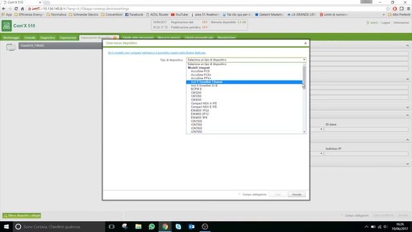Open the Facebook bookmark
Screen dimensions: 412x232
pyautogui.click(x=134, y=15)
